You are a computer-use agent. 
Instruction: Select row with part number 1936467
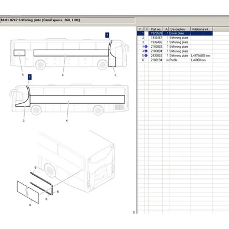click(x=175, y=38)
